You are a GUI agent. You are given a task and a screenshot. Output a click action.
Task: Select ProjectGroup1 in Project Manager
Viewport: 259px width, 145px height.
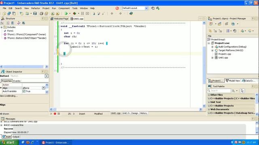click(x=218, y=39)
